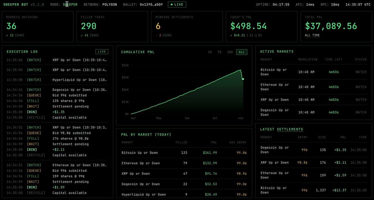The image size is (374, 200).
Task: Click the POLYGON network value
Action: click(x=110, y=5)
